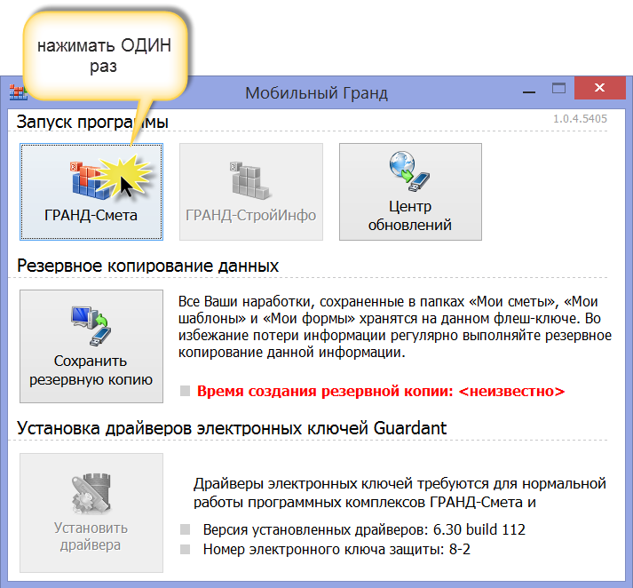Close the Мобильный Гранд window
Screen dimensions: 633x588
pyautogui.click(x=599, y=87)
